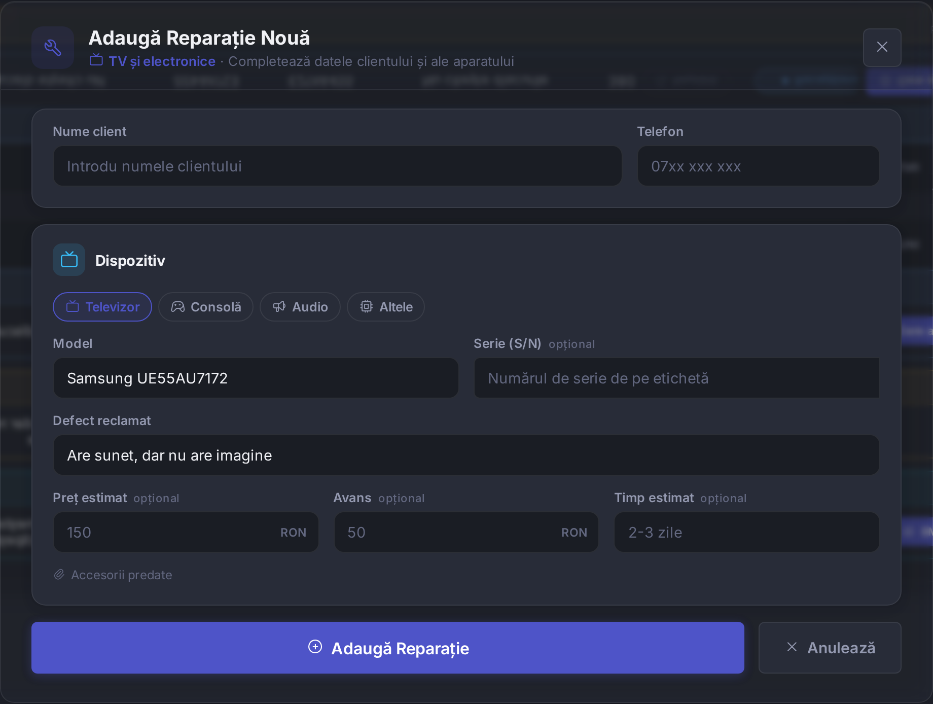
Task: Select the Consolă device type
Action: pyautogui.click(x=206, y=307)
